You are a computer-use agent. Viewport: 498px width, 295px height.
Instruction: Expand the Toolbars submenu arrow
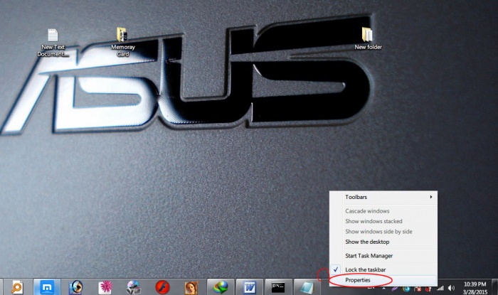tap(431, 197)
